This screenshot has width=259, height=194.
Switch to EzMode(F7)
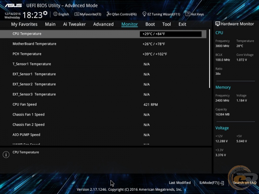click(x=209, y=183)
